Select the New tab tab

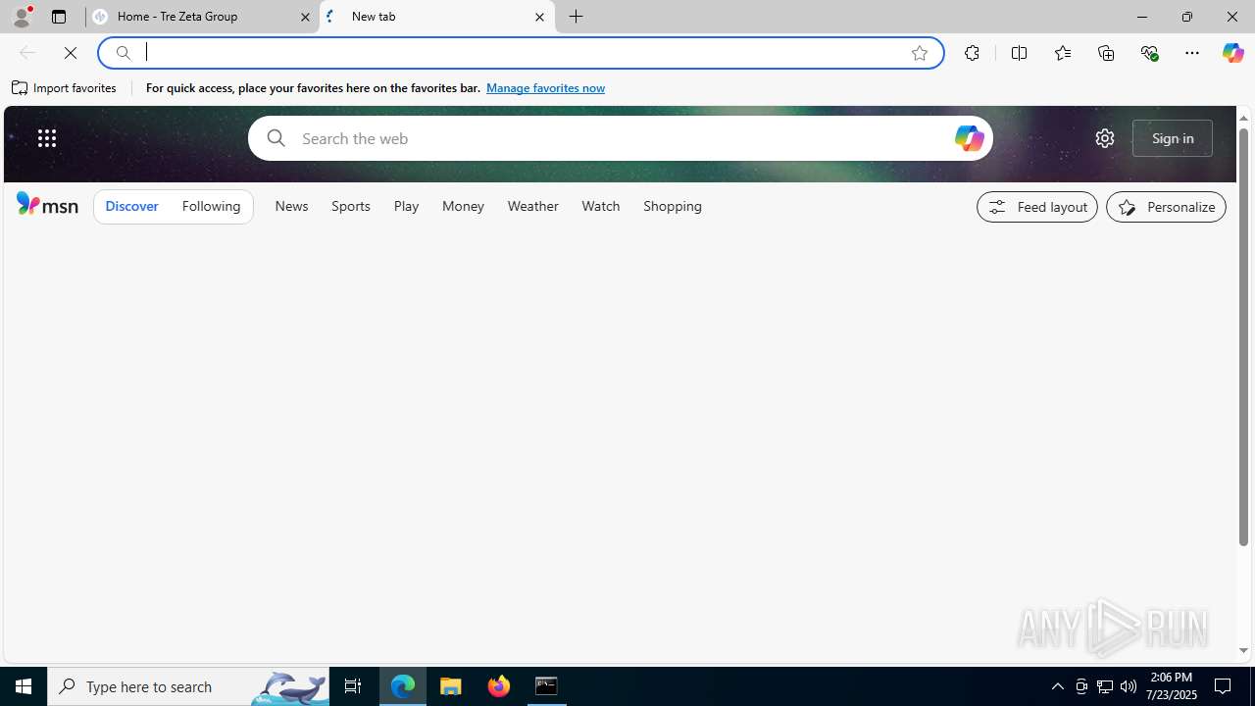coord(436,17)
